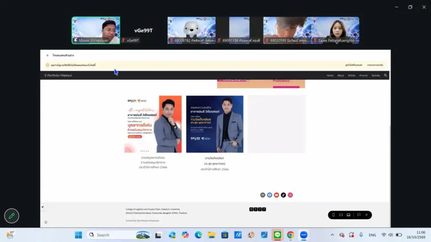Select Sajee Pattanafuengfoo video tile
Viewport: 431px width, 242px height.
[335, 30]
